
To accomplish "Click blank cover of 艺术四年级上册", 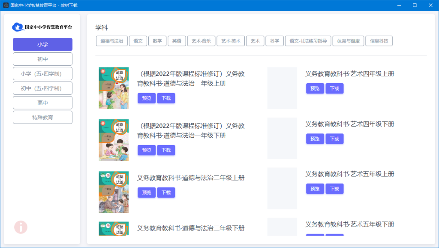I will [282, 88].
